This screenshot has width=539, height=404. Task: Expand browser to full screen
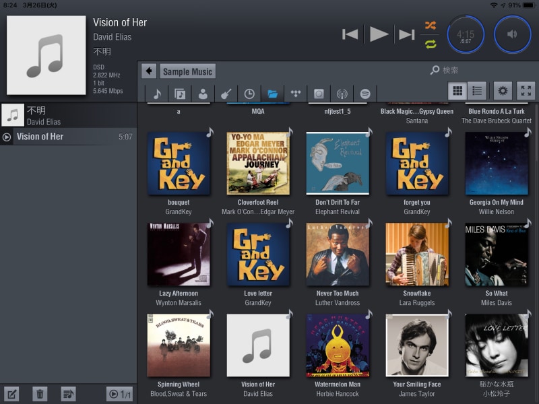point(526,91)
